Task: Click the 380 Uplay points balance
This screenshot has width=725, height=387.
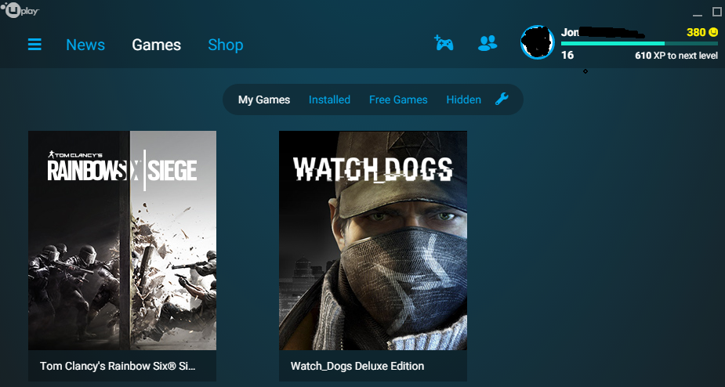Action: 696,32
